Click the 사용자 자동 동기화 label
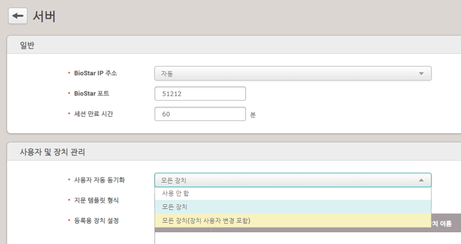 coord(99,180)
